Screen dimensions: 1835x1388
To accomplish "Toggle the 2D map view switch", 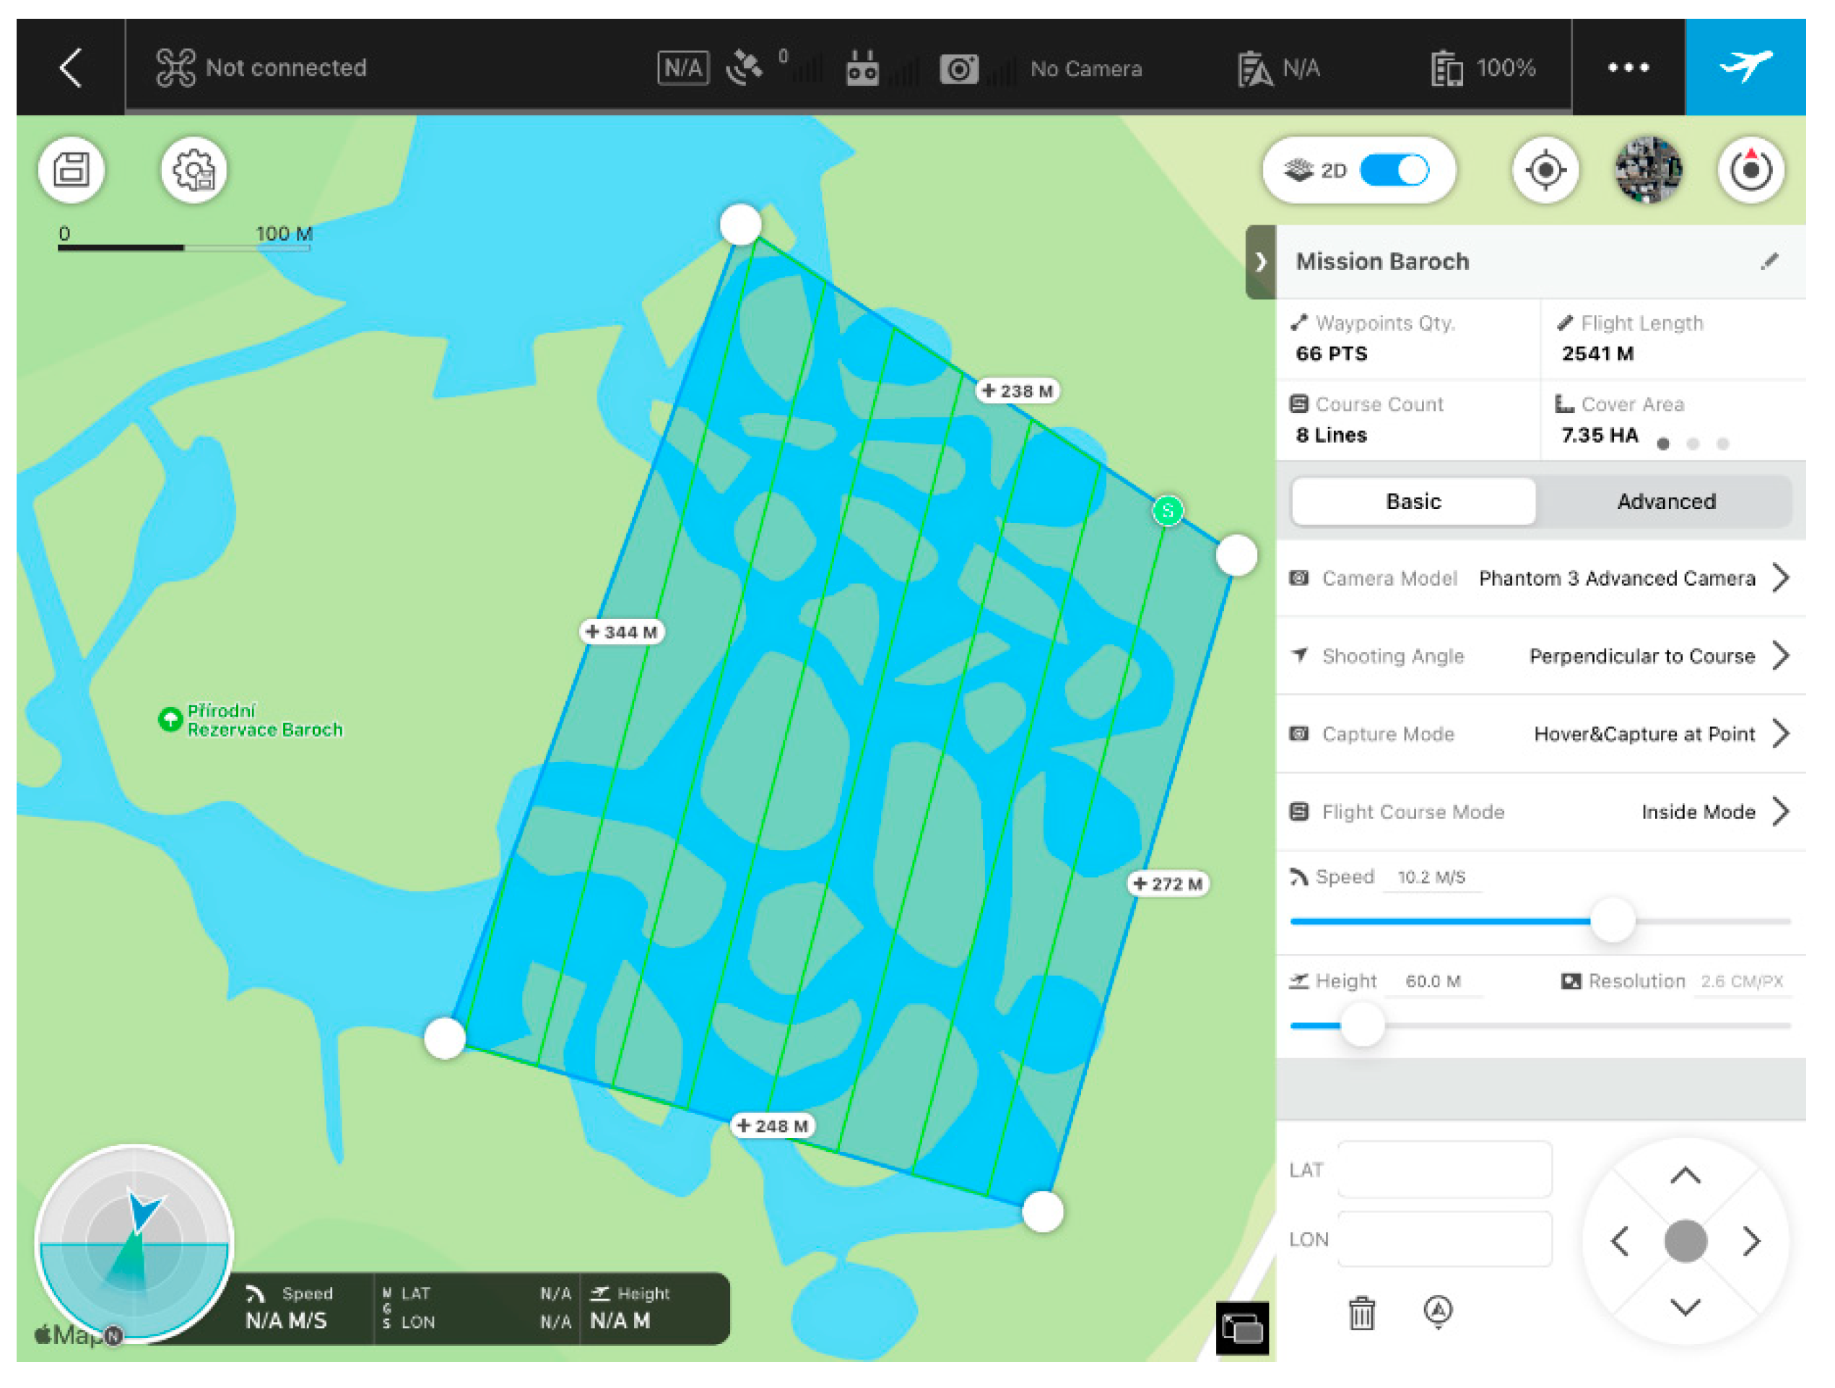I will (1395, 171).
